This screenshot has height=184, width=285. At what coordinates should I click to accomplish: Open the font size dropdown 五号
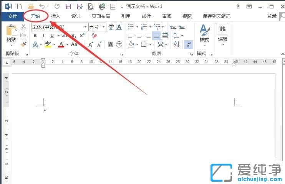pos(103,27)
